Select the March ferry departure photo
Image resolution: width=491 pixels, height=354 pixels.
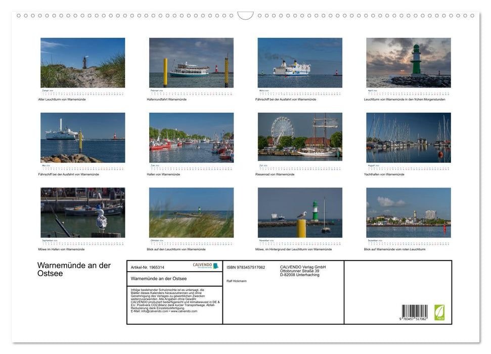coord(300,62)
